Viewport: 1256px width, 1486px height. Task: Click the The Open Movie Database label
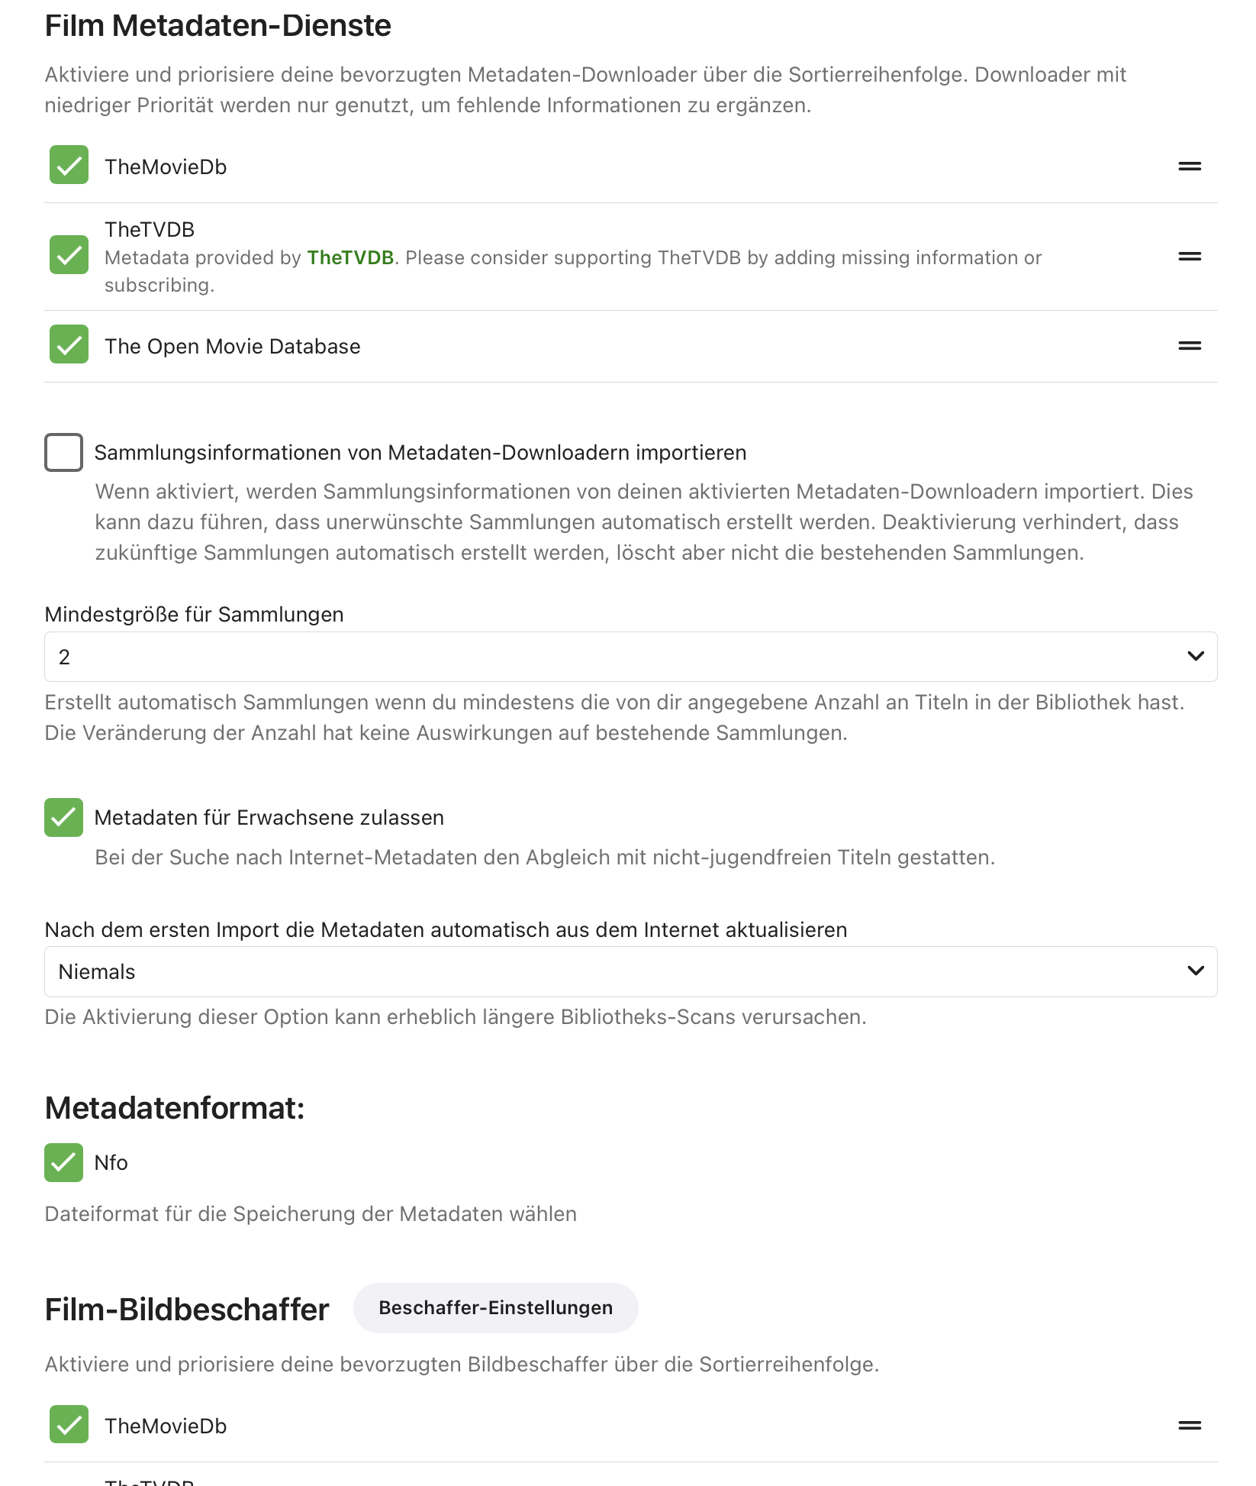(232, 347)
